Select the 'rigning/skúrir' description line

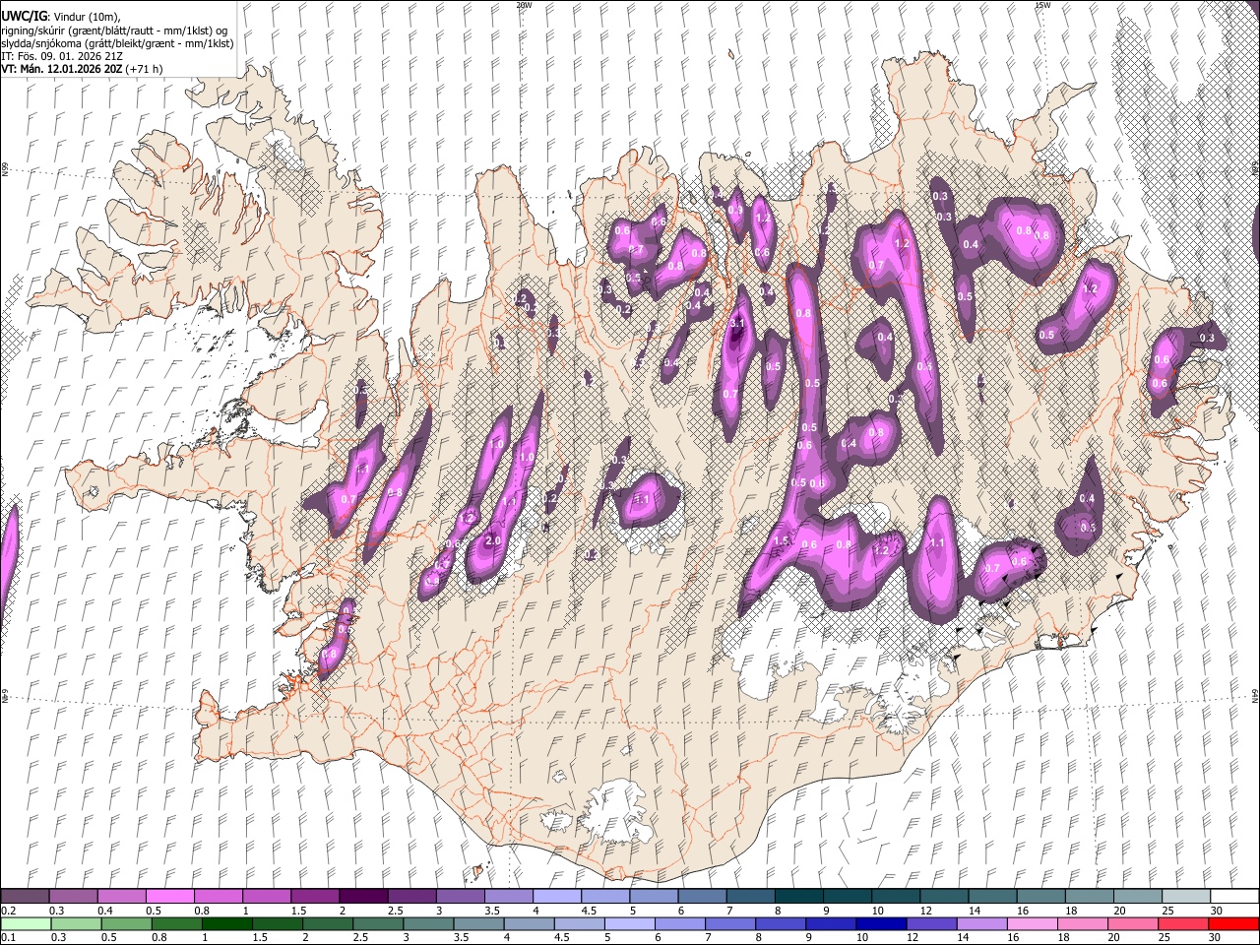[114, 31]
